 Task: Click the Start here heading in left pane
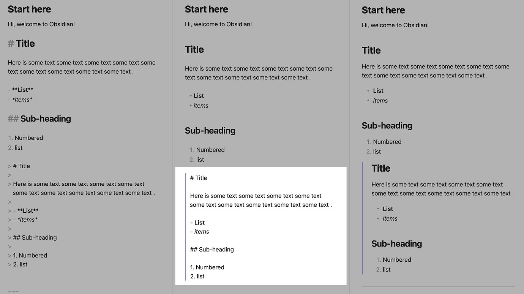pyautogui.click(x=29, y=9)
